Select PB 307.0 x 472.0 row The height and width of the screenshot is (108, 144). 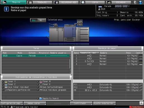click(108, 90)
